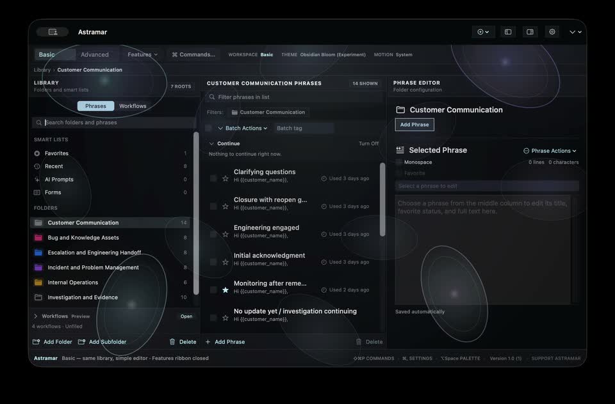Select the Investigation and Evidence folder
This screenshot has width=615, height=404.
tap(110, 297)
